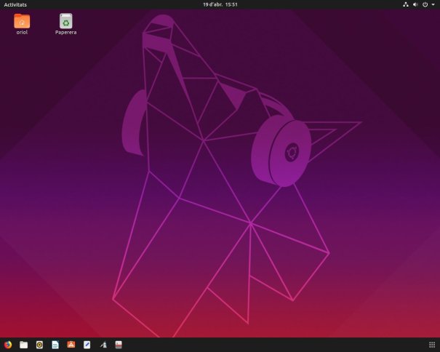Launch LibreOffice Writer from the dock
This screenshot has width=440, height=352.
click(55, 345)
